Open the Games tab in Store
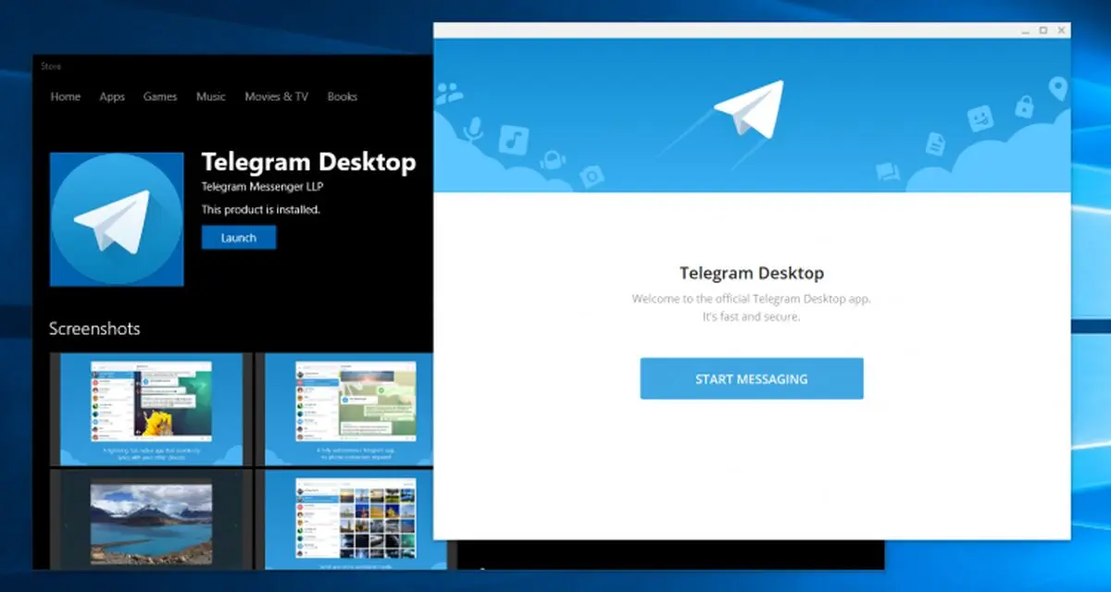 tap(160, 96)
